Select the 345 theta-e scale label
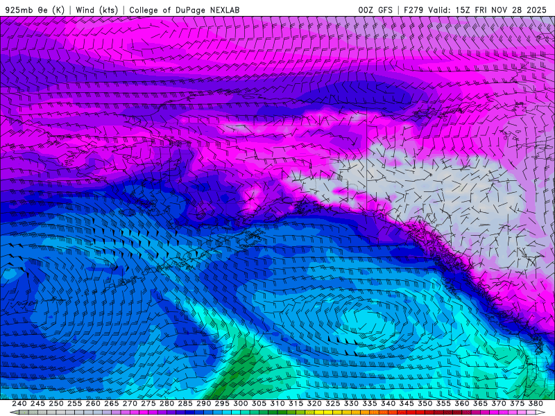 pyautogui.click(x=407, y=404)
